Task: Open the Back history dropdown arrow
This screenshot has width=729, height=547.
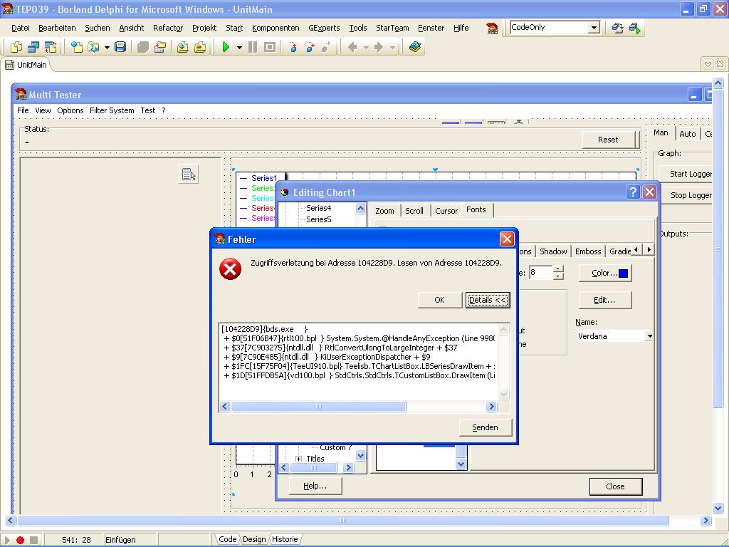Action: 366,47
